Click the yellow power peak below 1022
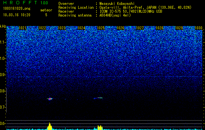Viewport: 205px width, 130px height. click(50, 126)
